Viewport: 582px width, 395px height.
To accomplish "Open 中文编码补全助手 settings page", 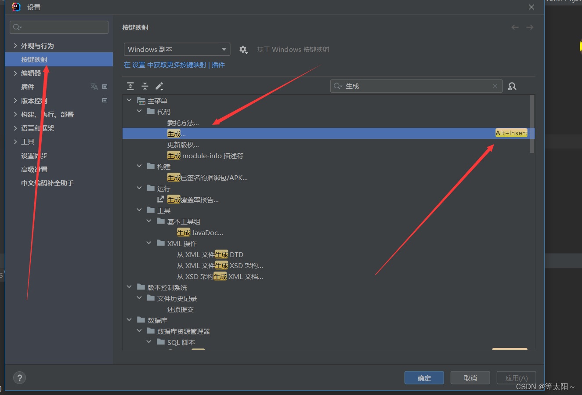I will pyautogui.click(x=47, y=183).
